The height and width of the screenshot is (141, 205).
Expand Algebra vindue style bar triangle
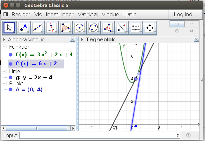point(4,39)
